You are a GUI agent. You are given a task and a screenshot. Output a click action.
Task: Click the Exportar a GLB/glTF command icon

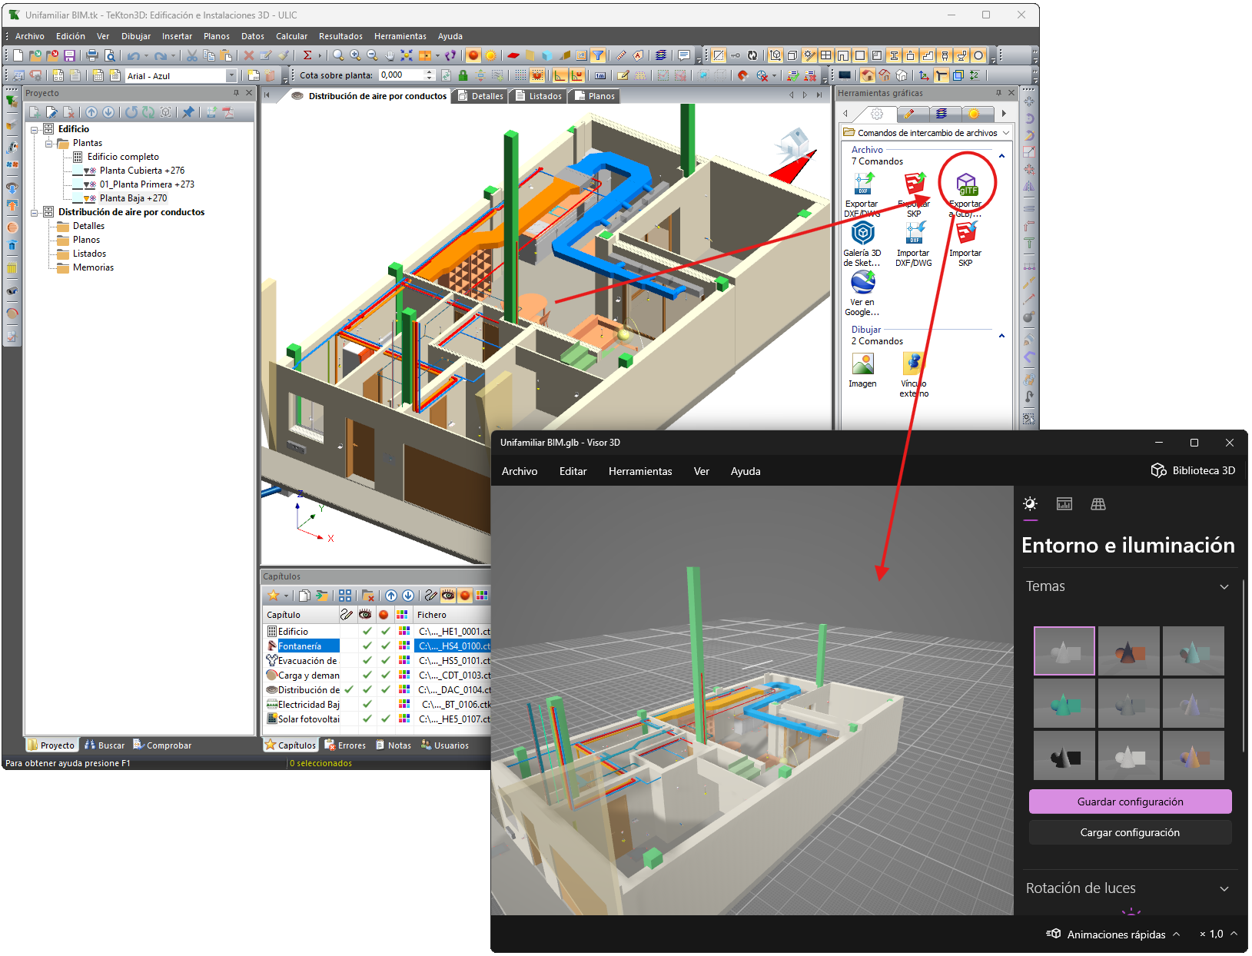[x=966, y=185]
